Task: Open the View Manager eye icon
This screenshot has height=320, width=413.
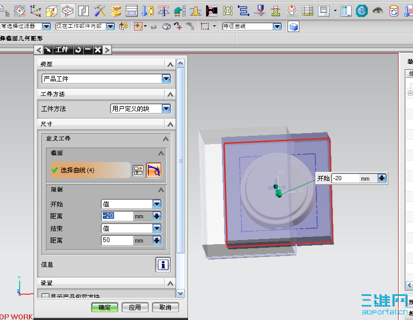Action: [x=377, y=10]
